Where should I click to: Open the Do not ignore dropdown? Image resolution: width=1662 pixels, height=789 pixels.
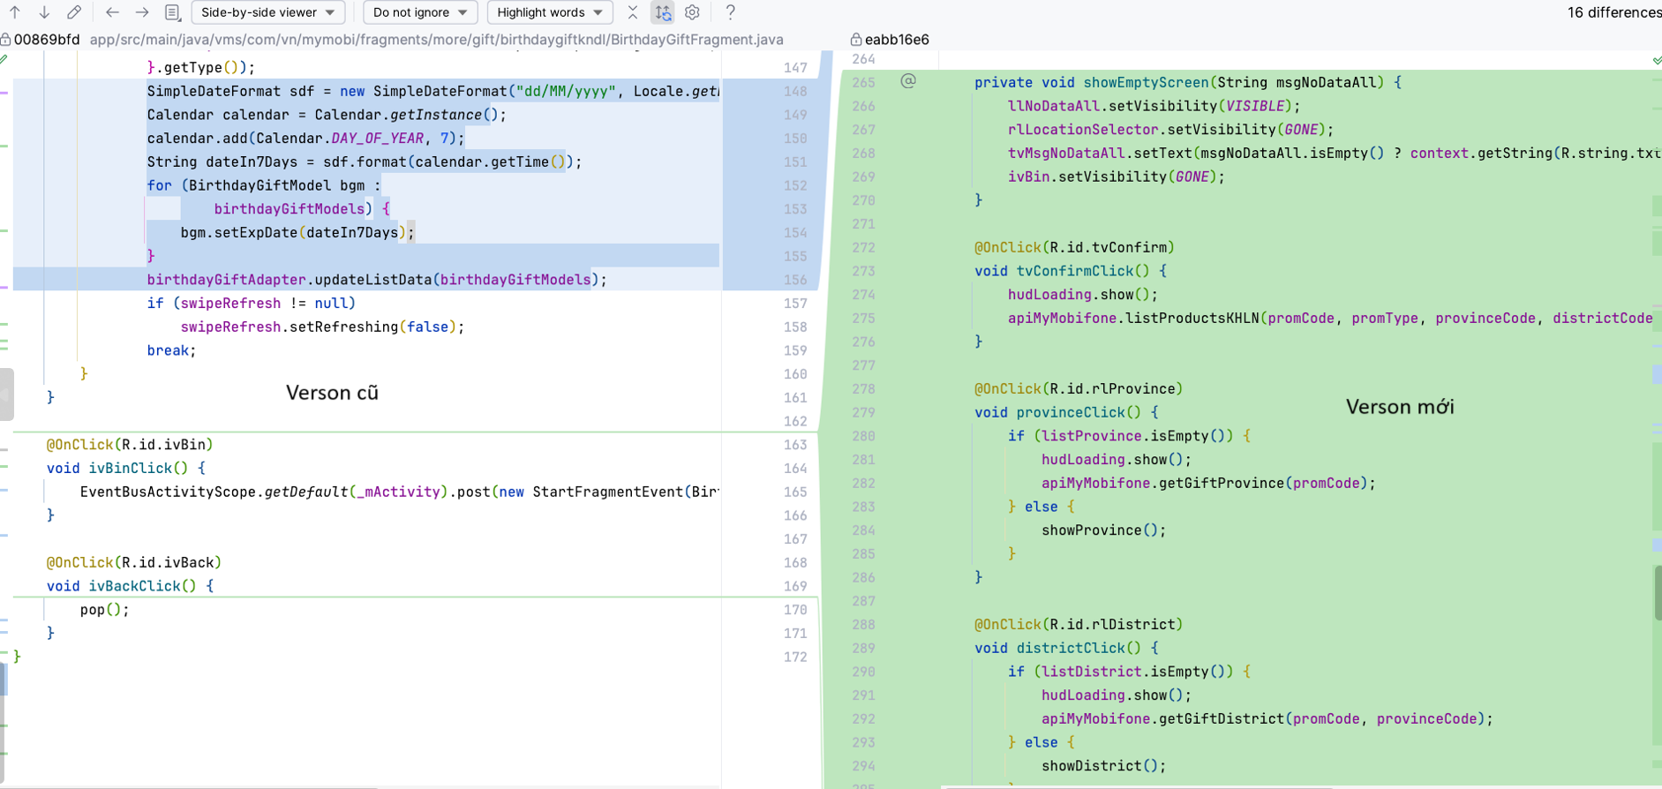pos(420,12)
